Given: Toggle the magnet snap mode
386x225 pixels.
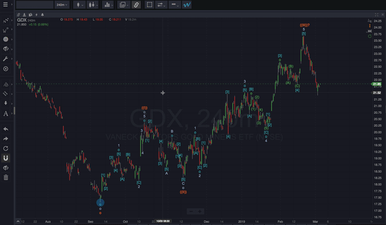Looking at the screenshot, I should (x=5, y=158).
